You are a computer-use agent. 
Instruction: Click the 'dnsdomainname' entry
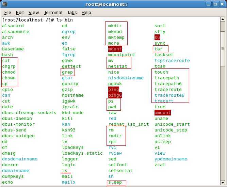coord(20,159)
